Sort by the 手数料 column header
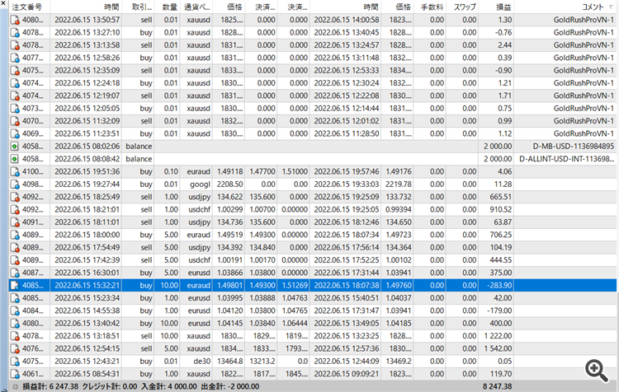 click(x=430, y=7)
